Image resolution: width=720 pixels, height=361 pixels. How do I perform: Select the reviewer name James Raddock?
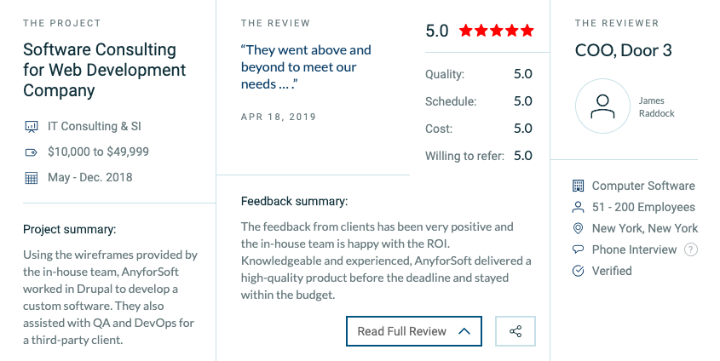pyautogui.click(x=657, y=107)
